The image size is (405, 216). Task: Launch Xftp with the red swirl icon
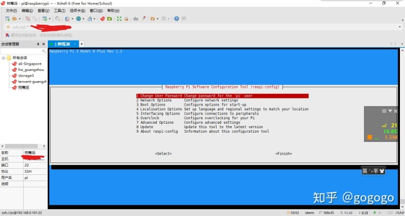(102, 19)
